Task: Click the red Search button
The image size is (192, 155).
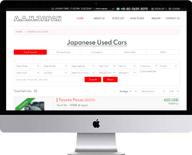Action: pyautogui.click(x=93, y=80)
